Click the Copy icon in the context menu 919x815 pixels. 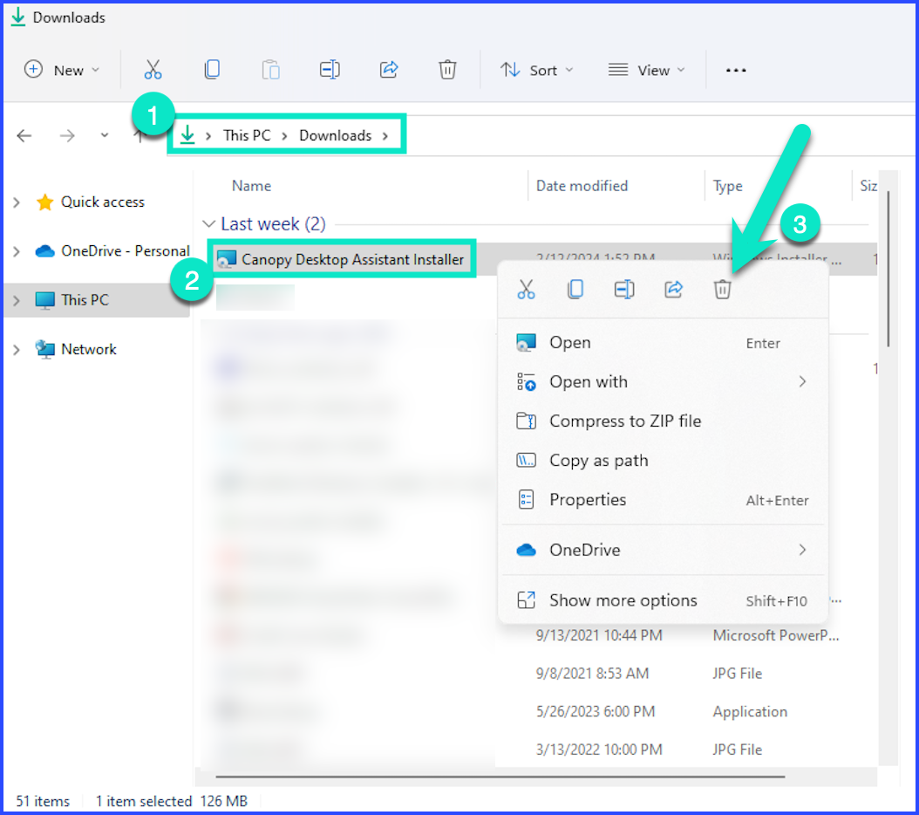[x=575, y=290]
